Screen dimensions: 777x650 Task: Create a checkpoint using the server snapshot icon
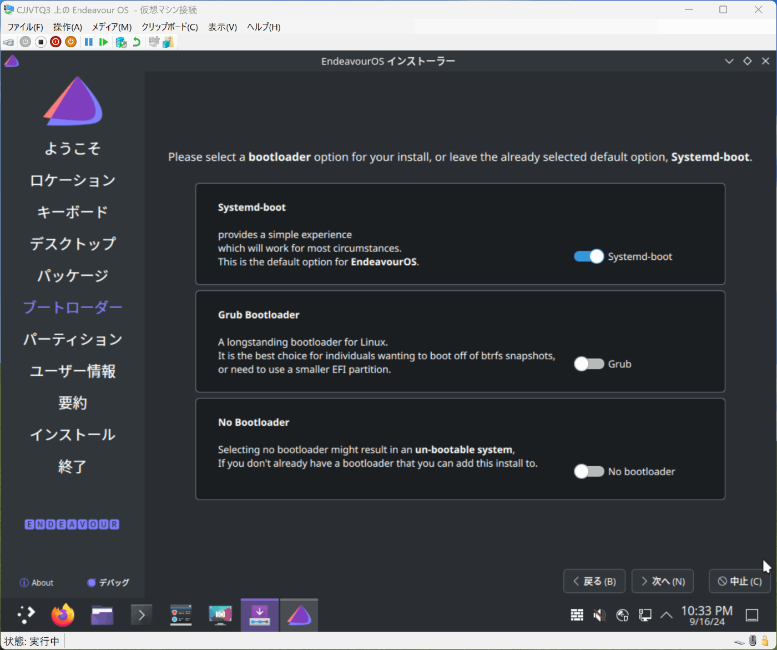coord(121,42)
